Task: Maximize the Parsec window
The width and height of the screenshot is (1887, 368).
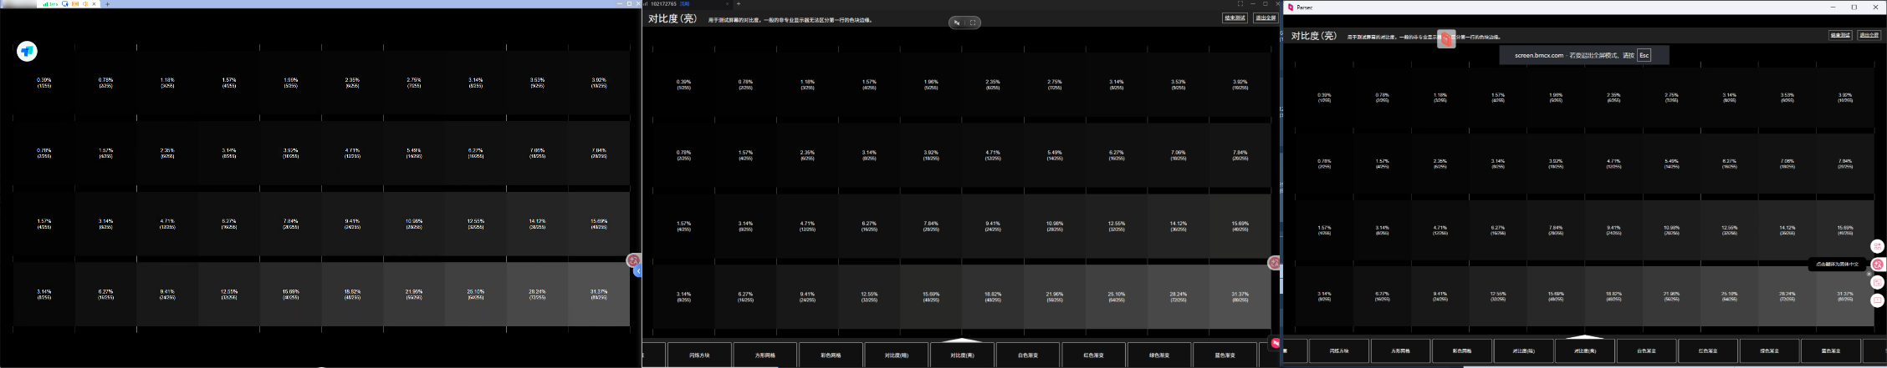Action: click(x=1854, y=7)
